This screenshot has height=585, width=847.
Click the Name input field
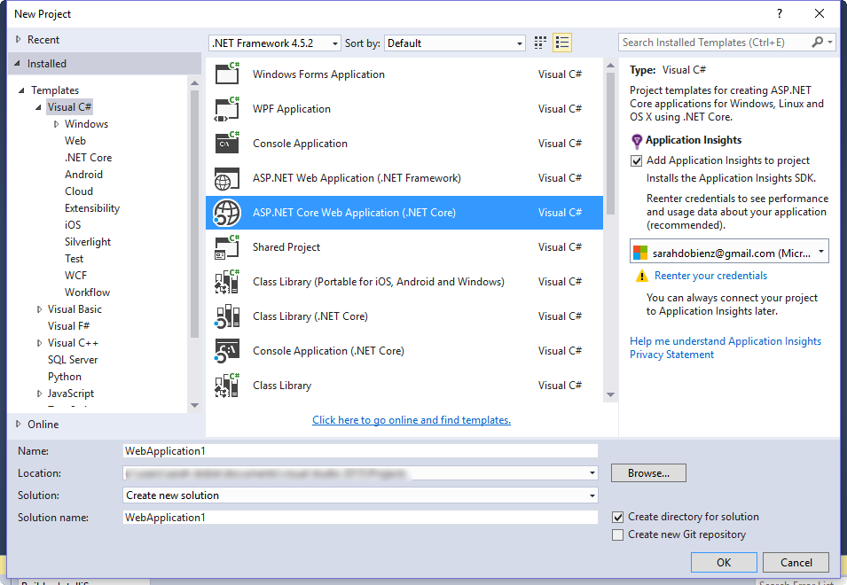(360, 451)
